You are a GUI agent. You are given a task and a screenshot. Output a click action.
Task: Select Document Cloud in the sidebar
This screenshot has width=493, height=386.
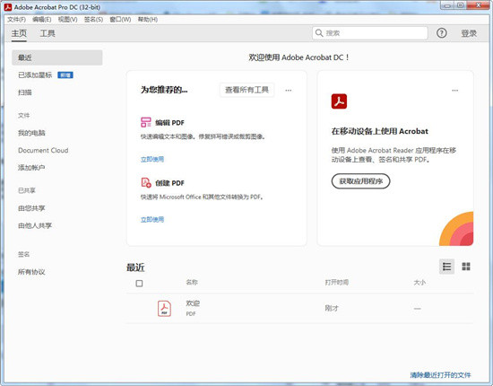pyautogui.click(x=43, y=150)
